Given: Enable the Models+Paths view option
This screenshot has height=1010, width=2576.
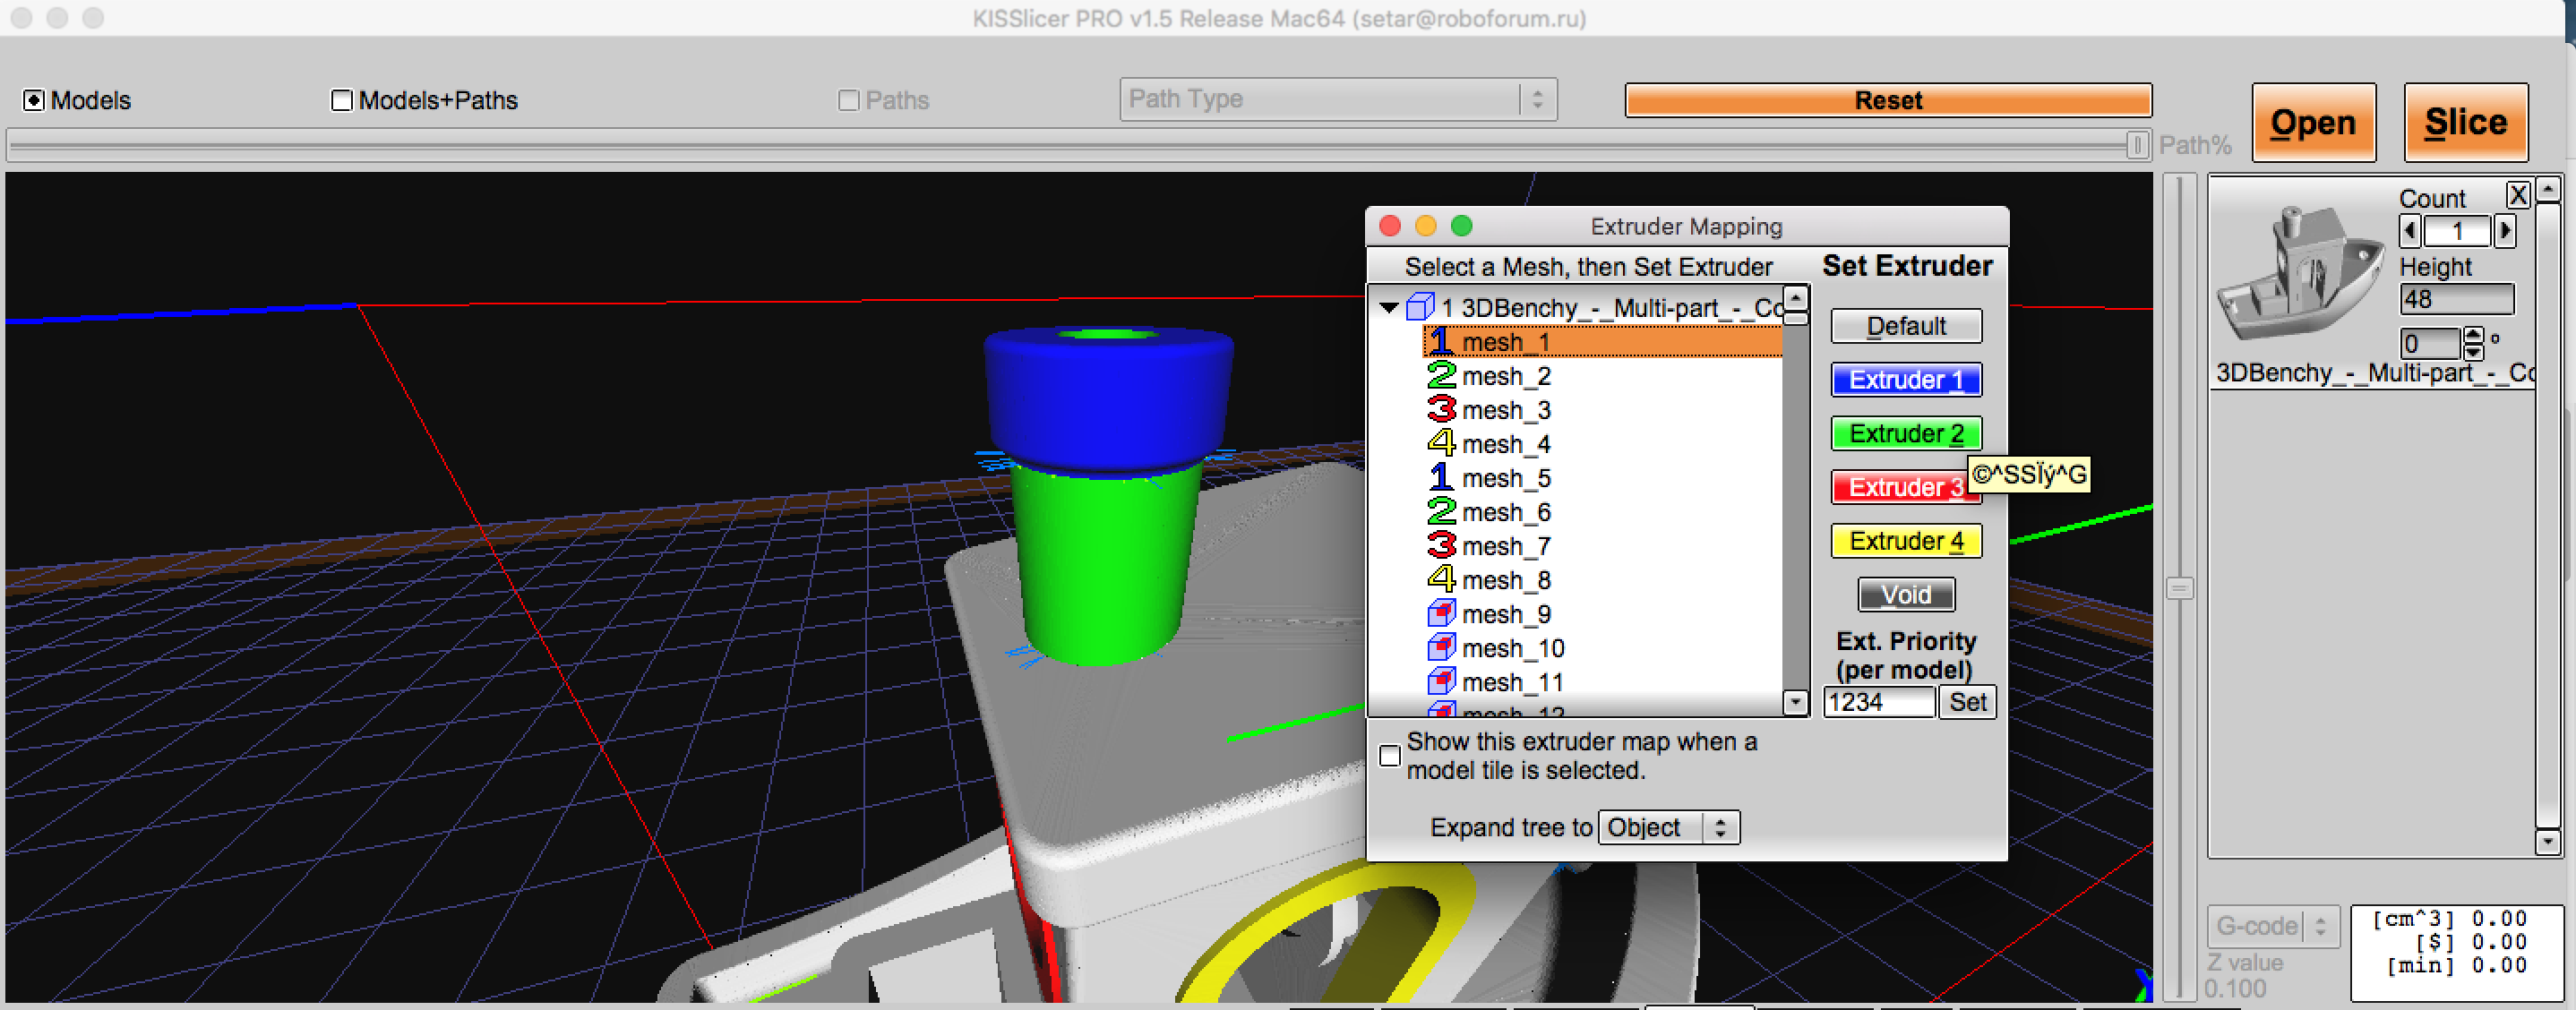Looking at the screenshot, I should pos(342,100).
